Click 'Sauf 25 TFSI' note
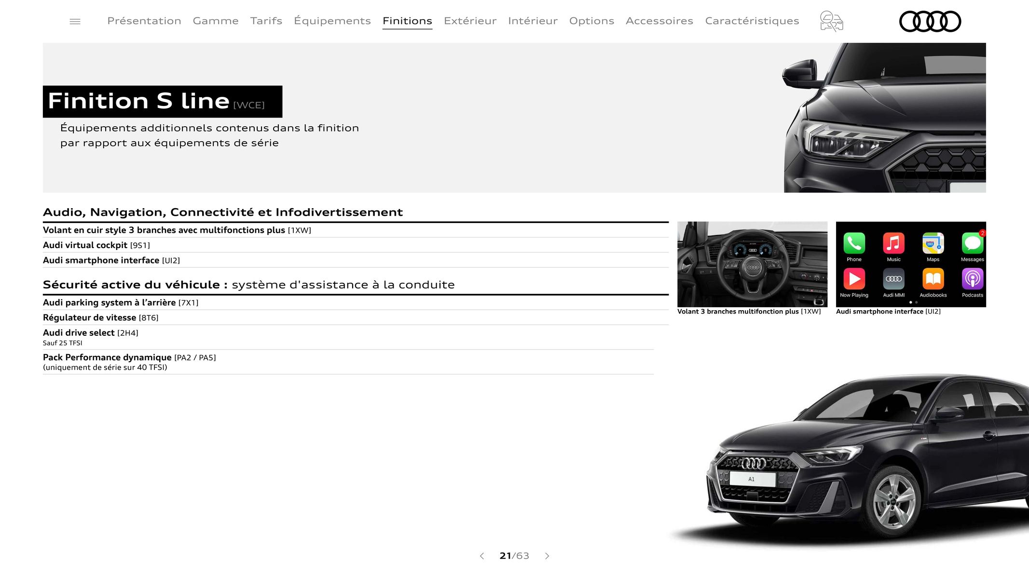Screen dimensions: 1029x578 pyautogui.click(x=63, y=343)
